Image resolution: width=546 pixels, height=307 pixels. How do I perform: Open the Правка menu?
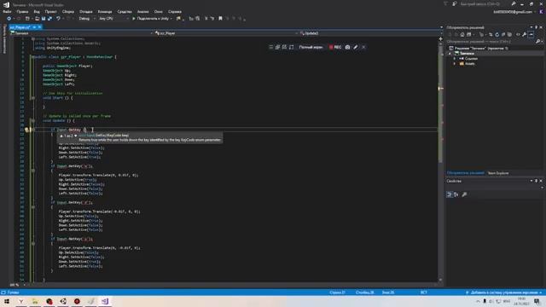(x=22, y=11)
